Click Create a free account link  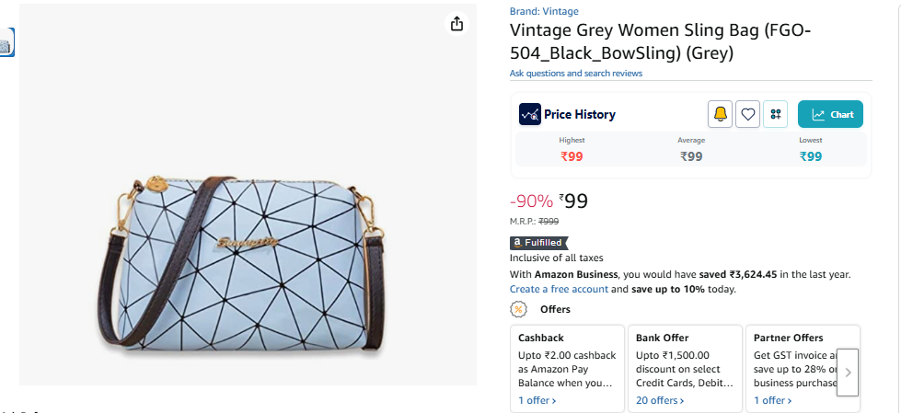coord(559,289)
